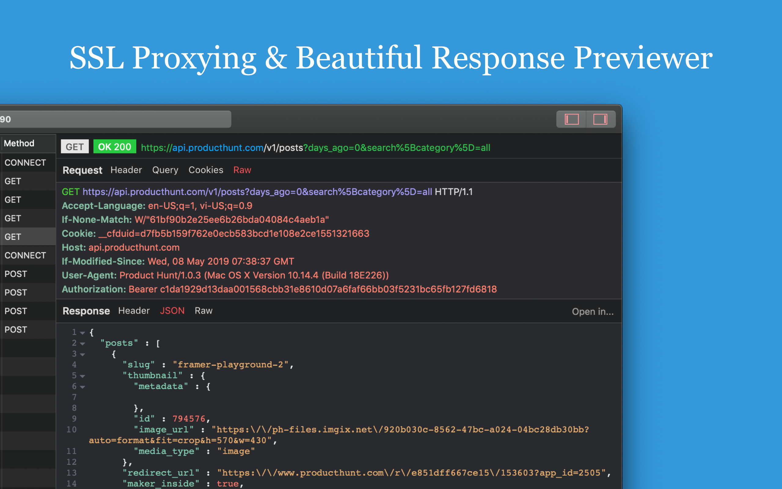Select the highlighted GET row in the method list
782x489 pixels.
click(x=28, y=237)
